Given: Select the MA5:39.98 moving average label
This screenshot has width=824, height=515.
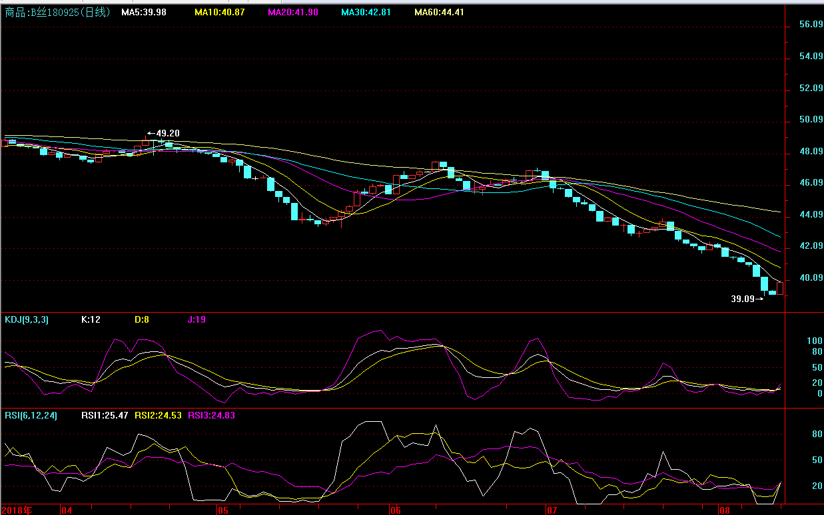Looking at the screenshot, I should pos(144,13).
